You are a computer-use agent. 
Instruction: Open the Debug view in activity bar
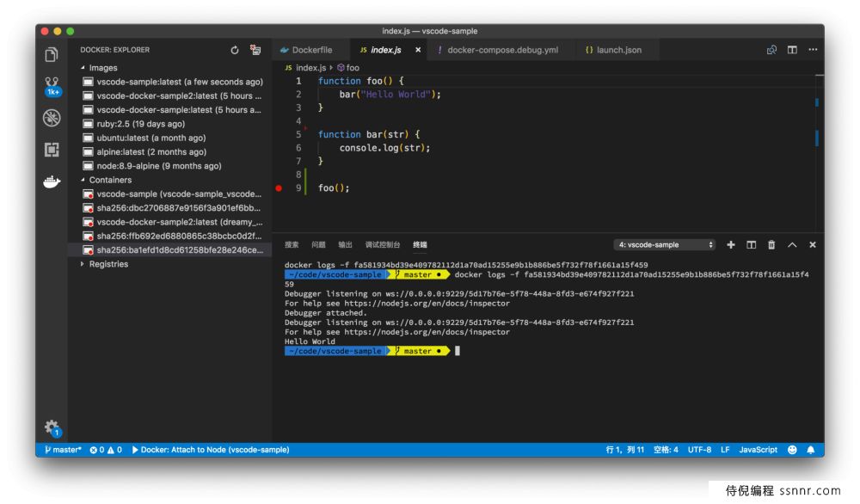pyautogui.click(x=52, y=118)
